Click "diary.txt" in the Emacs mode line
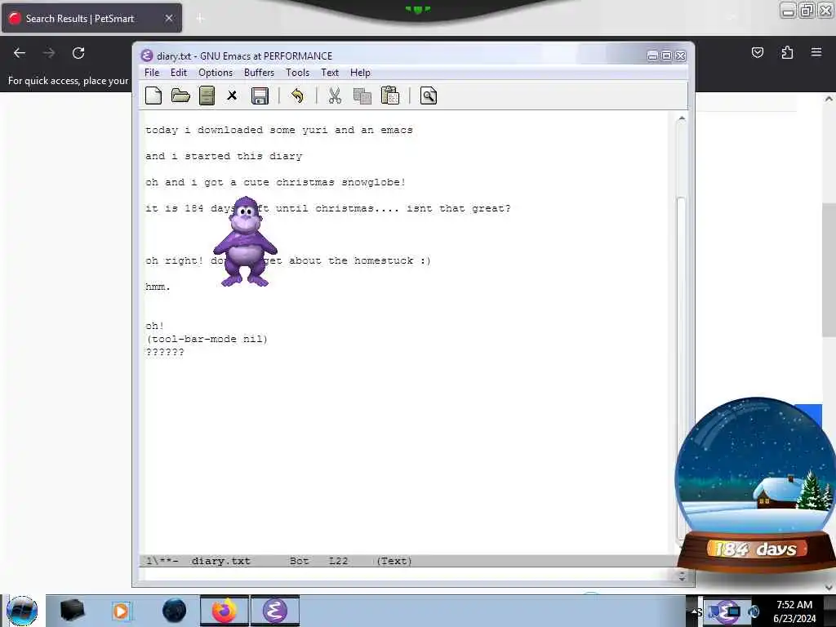The width and height of the screenshot is (836, 627). click(x=220, y=561)
